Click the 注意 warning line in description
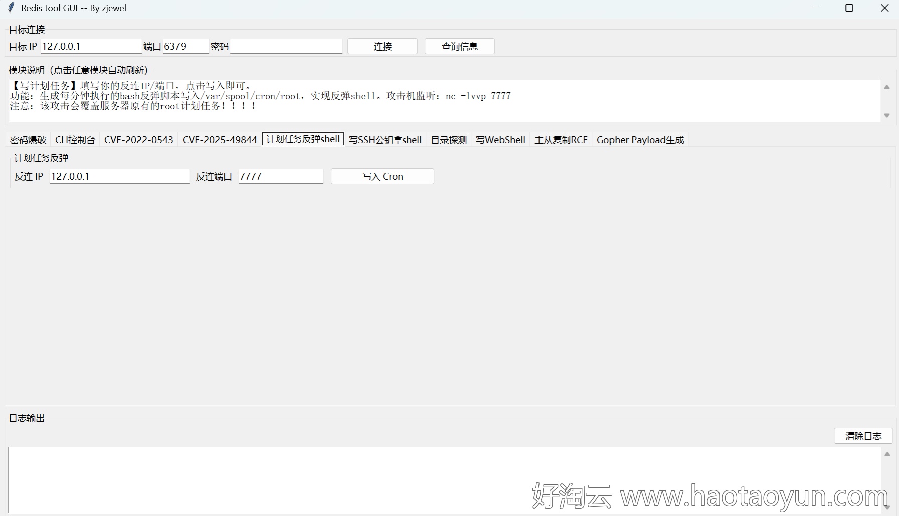This screenshot has width=899, height=516. pyautogui.click(x=133, y=106)
